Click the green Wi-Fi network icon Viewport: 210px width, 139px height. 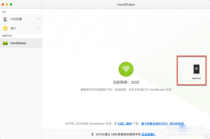(x=126, y=69)
